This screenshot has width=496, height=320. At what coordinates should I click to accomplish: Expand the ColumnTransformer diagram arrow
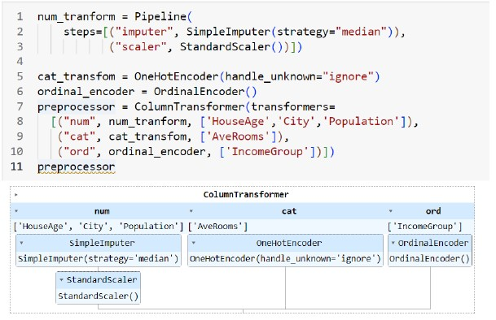pos(16,195)
